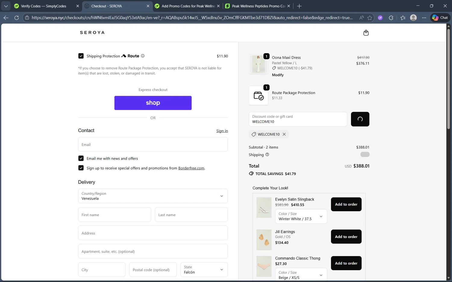This screenshot has width=452, height=282.
Task: Click the discount code apply button
Action: coord(360,119)
